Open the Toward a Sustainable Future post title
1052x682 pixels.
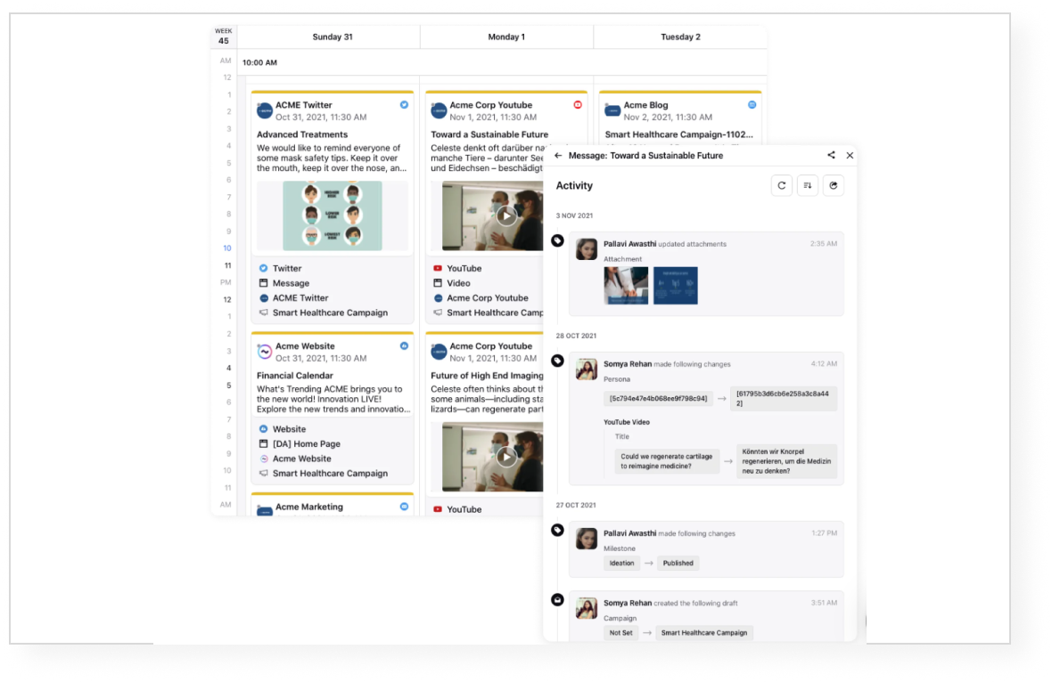tap(489, 134)
